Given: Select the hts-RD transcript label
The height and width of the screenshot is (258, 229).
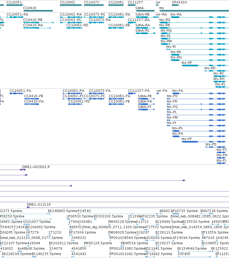Looking at the screenshot, I should (x=210, y=68).
